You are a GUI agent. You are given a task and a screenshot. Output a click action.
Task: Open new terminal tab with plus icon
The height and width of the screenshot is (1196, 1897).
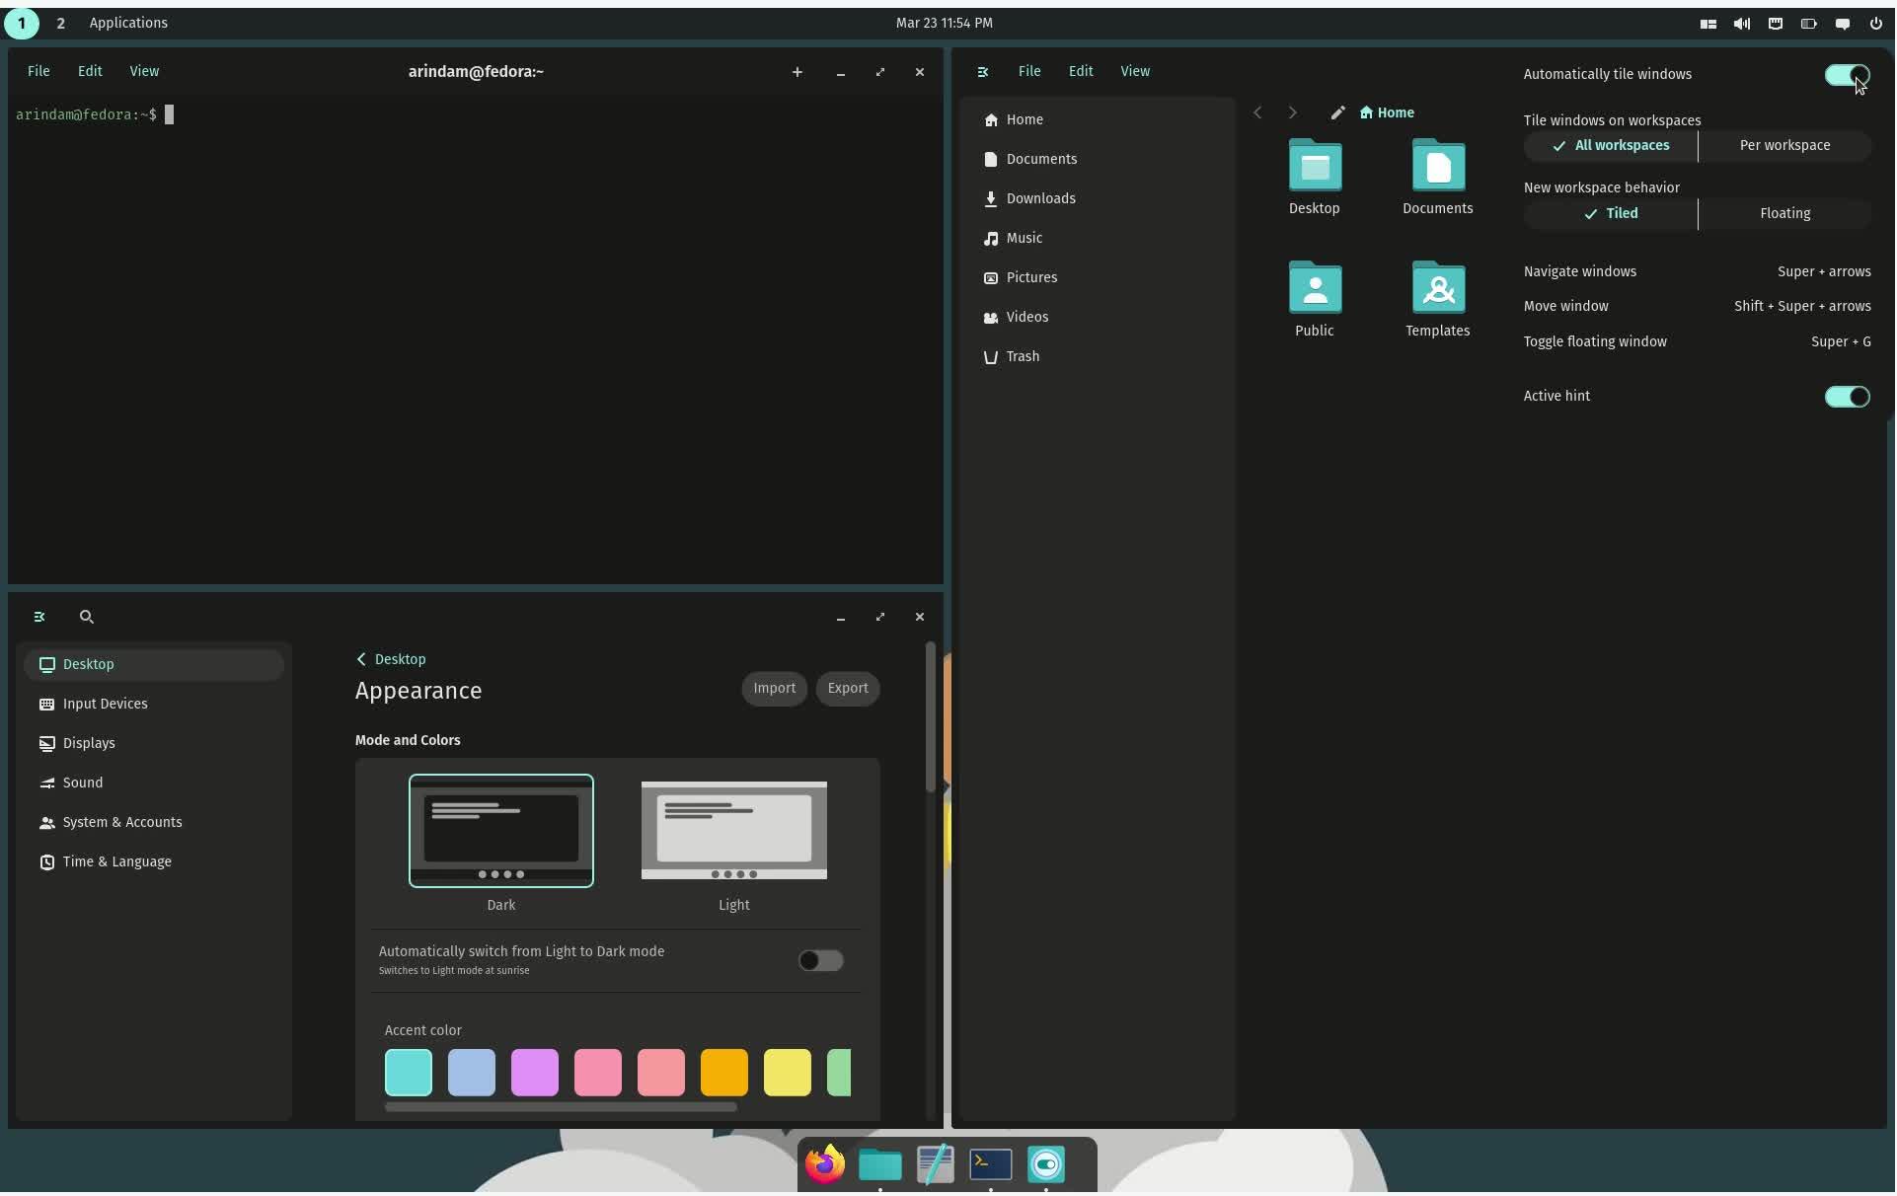pos(797,72)
